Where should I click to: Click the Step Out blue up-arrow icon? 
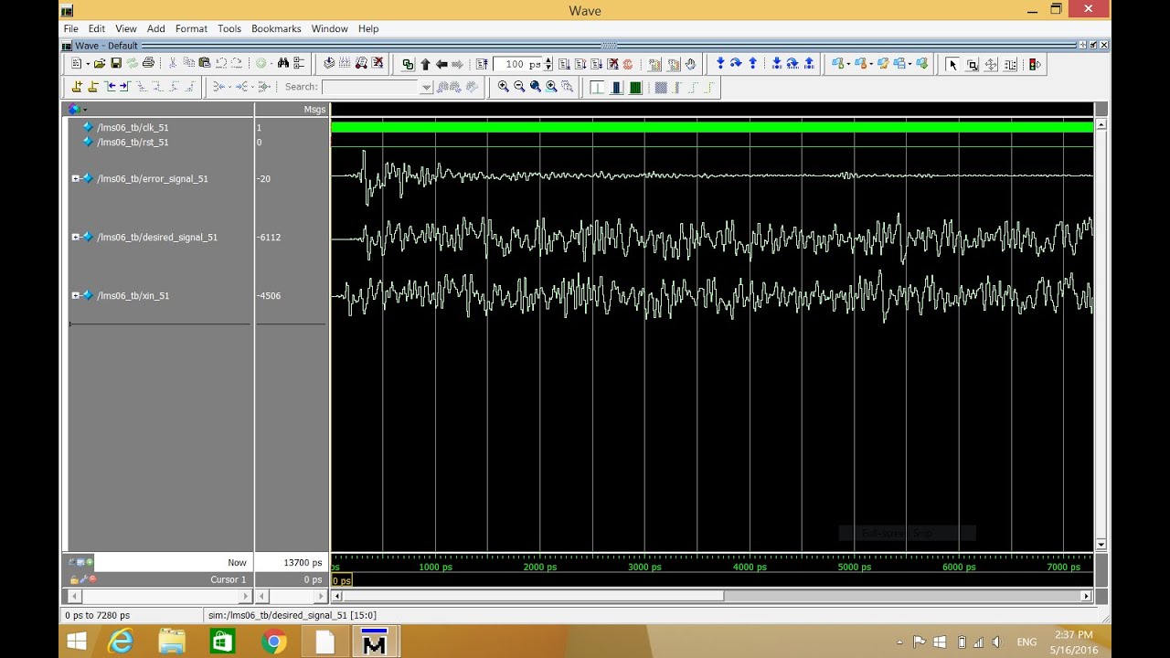(x=752, y=63)
